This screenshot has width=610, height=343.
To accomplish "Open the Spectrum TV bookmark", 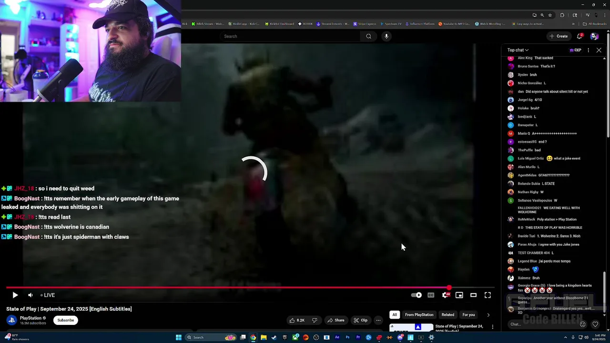I will pyautogui.click(x=391, y=24).
